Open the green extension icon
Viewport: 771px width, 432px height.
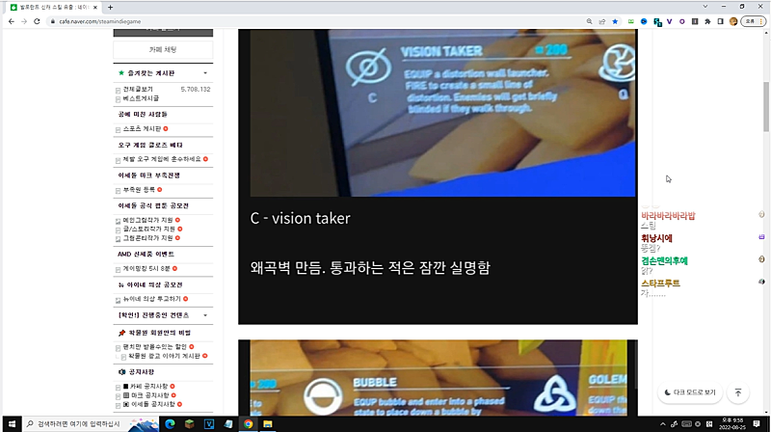tap(631, 21)
